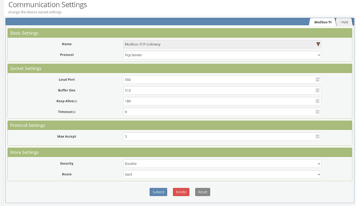Click the Basic Settings section header
356x206 pixels.
(x=180, y=33)
